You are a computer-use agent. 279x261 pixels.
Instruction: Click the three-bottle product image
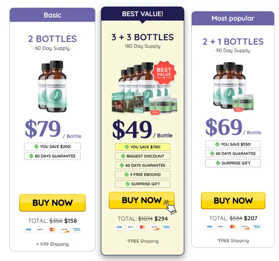tap(233, 87)
